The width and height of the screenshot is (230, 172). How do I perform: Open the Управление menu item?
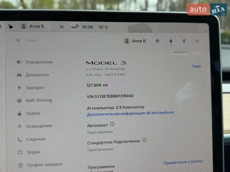click(39, 62)
